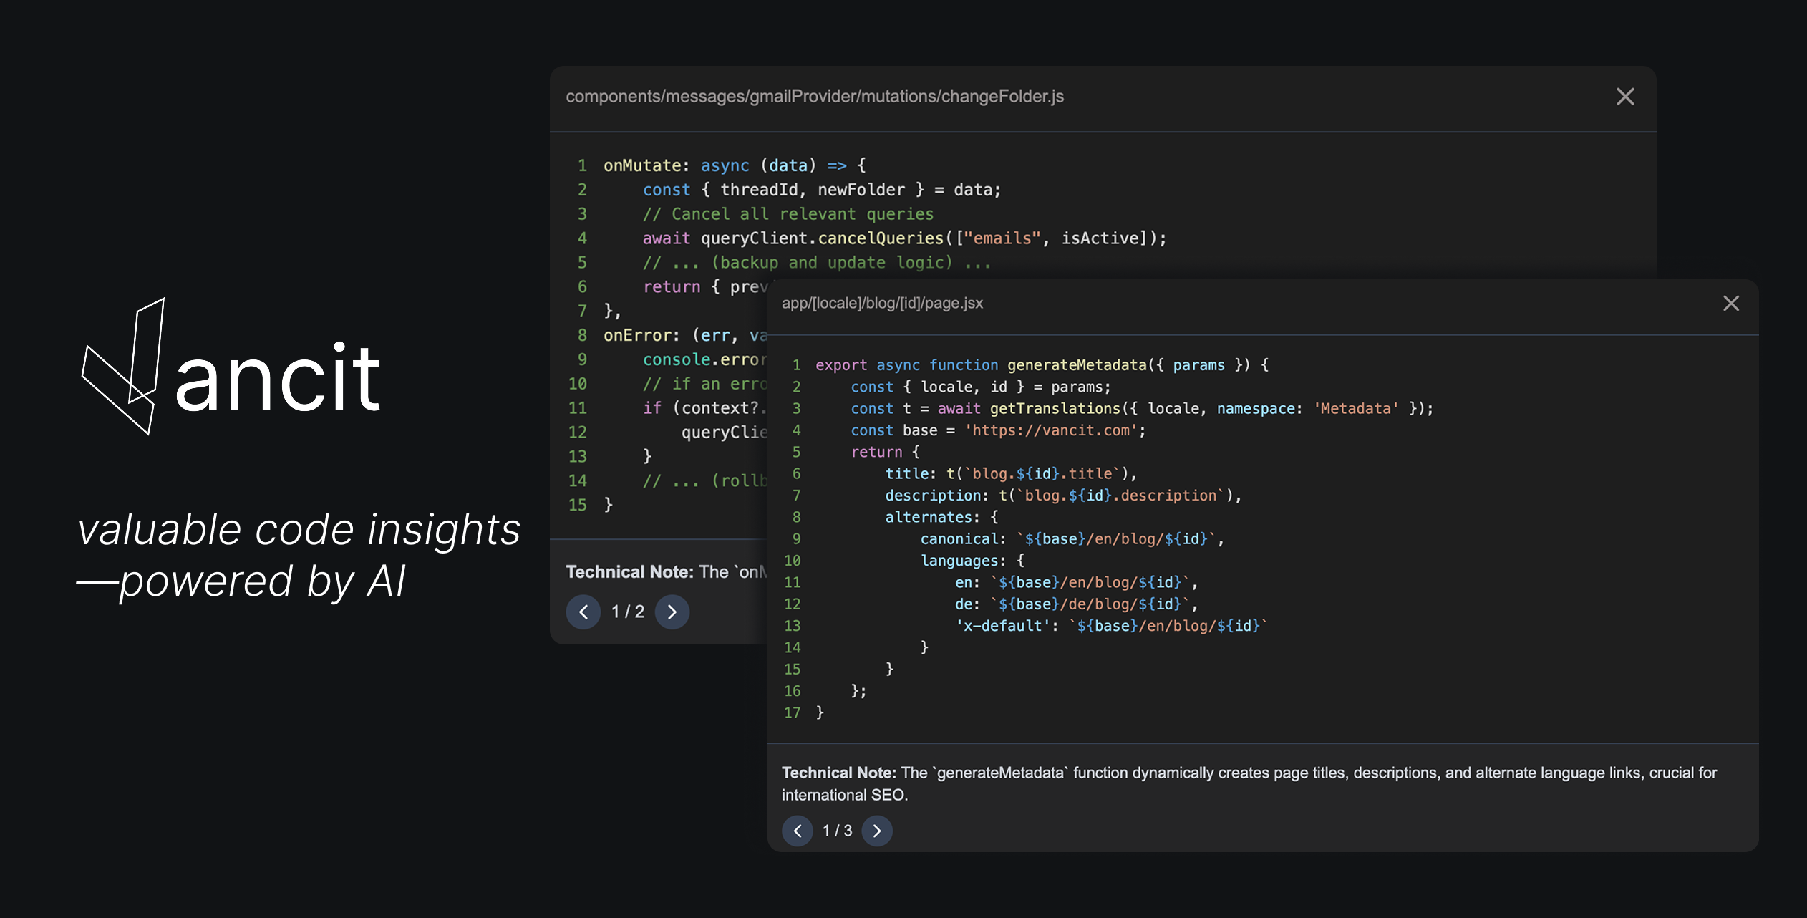1807x918 pixels.
Task: Close the changeFolder.js code panel
Action: (x=1625, y=97)
